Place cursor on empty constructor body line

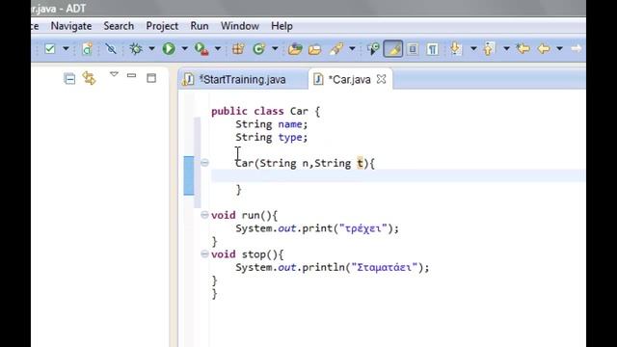point(398,175)
